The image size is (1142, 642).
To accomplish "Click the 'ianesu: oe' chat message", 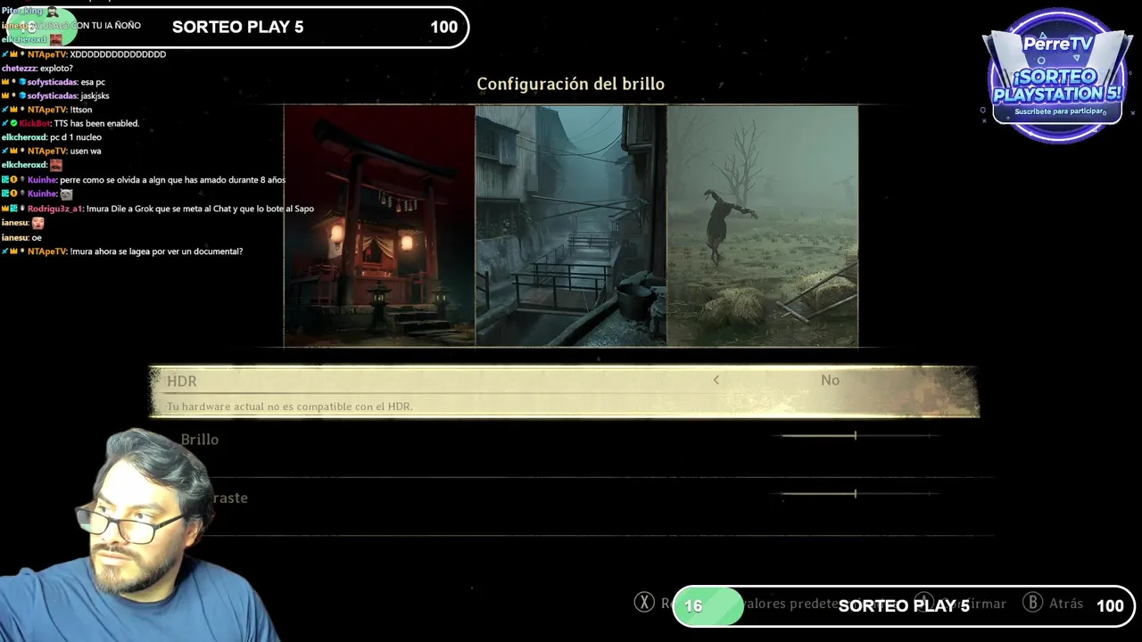I will coord(21,238).
